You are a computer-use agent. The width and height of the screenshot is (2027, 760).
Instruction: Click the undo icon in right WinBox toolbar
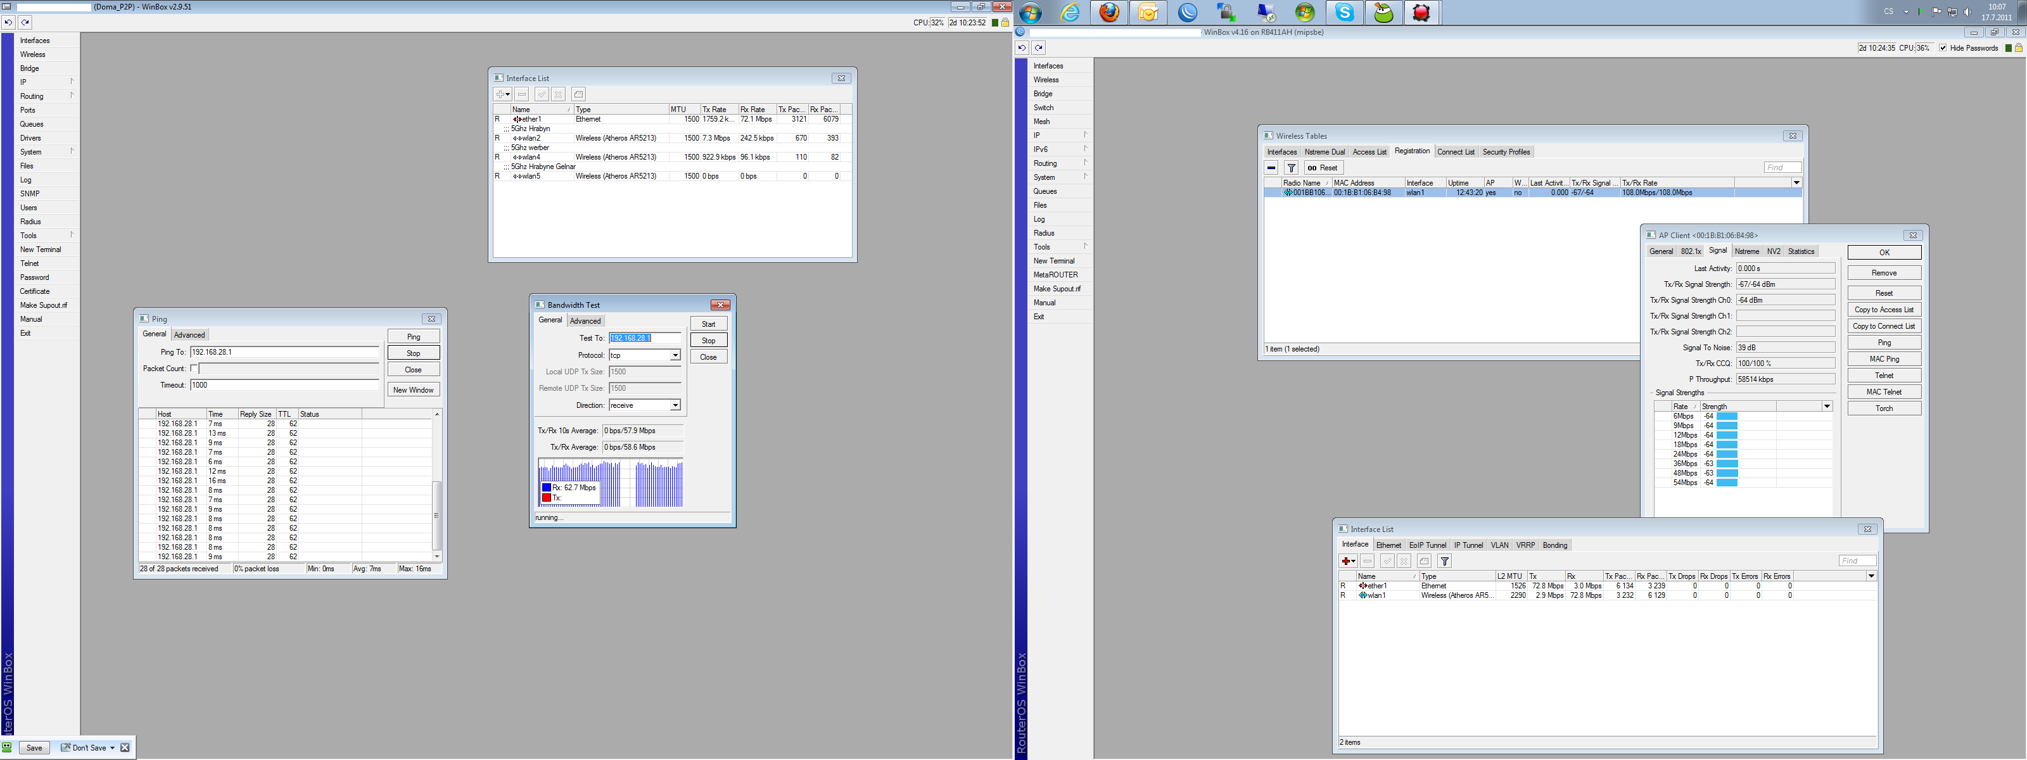point(1021,48)
